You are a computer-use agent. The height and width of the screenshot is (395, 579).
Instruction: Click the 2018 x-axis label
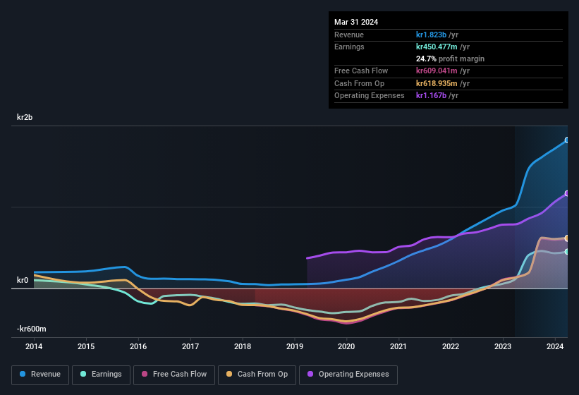click(243, 346)
